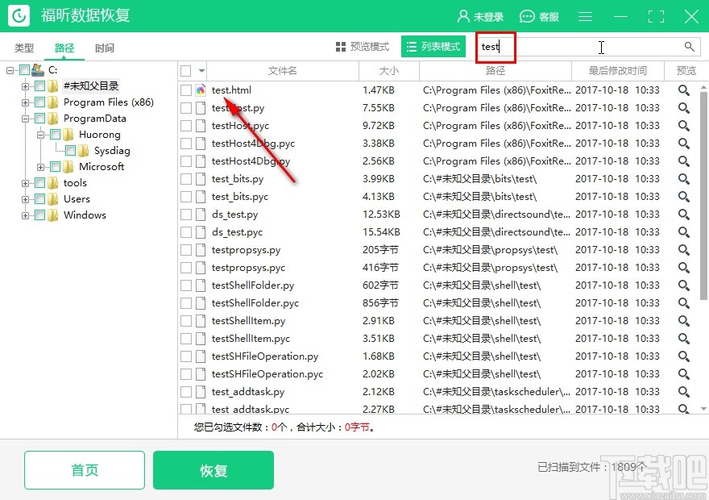Click the 未登录 login text
The height and width of the screenshot is (500, 709).
488,17
